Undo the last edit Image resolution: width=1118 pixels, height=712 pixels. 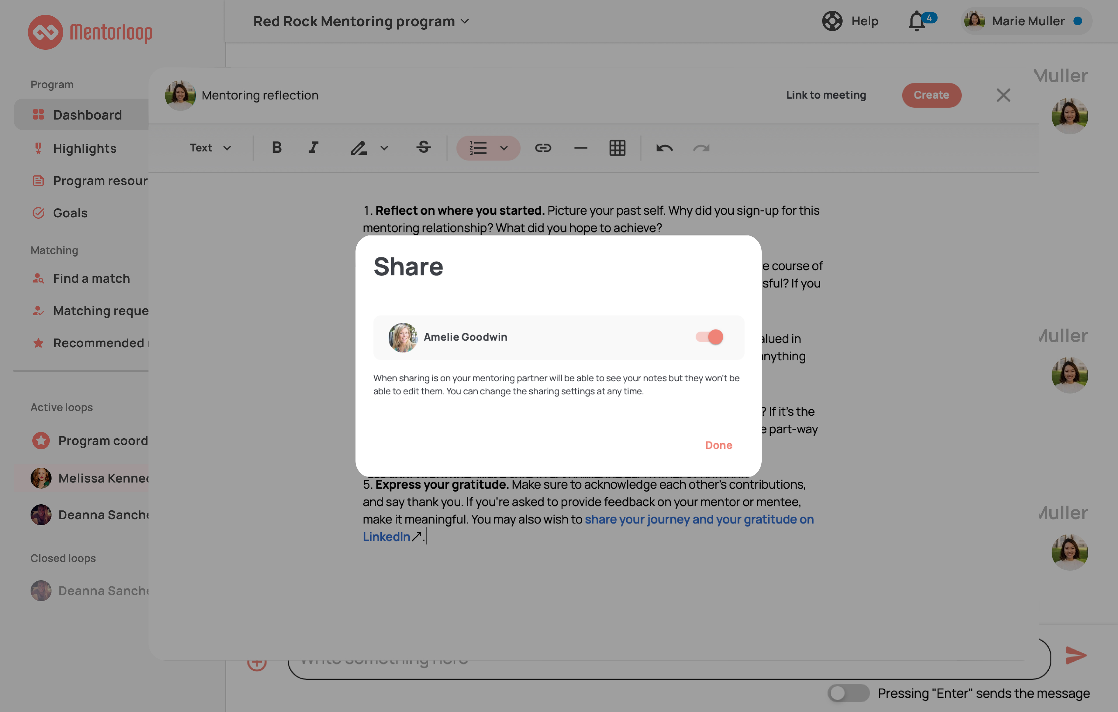click(x=664, y=147)
